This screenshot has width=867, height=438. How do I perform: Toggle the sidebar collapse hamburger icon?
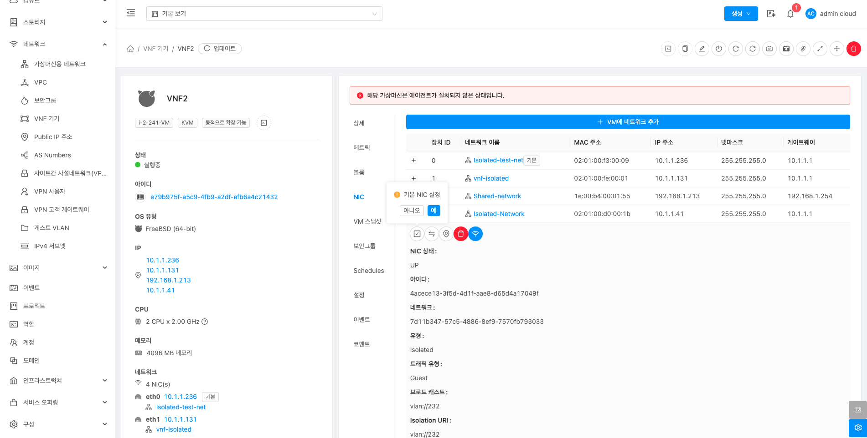pyautogui.click(x=131, y=13)
